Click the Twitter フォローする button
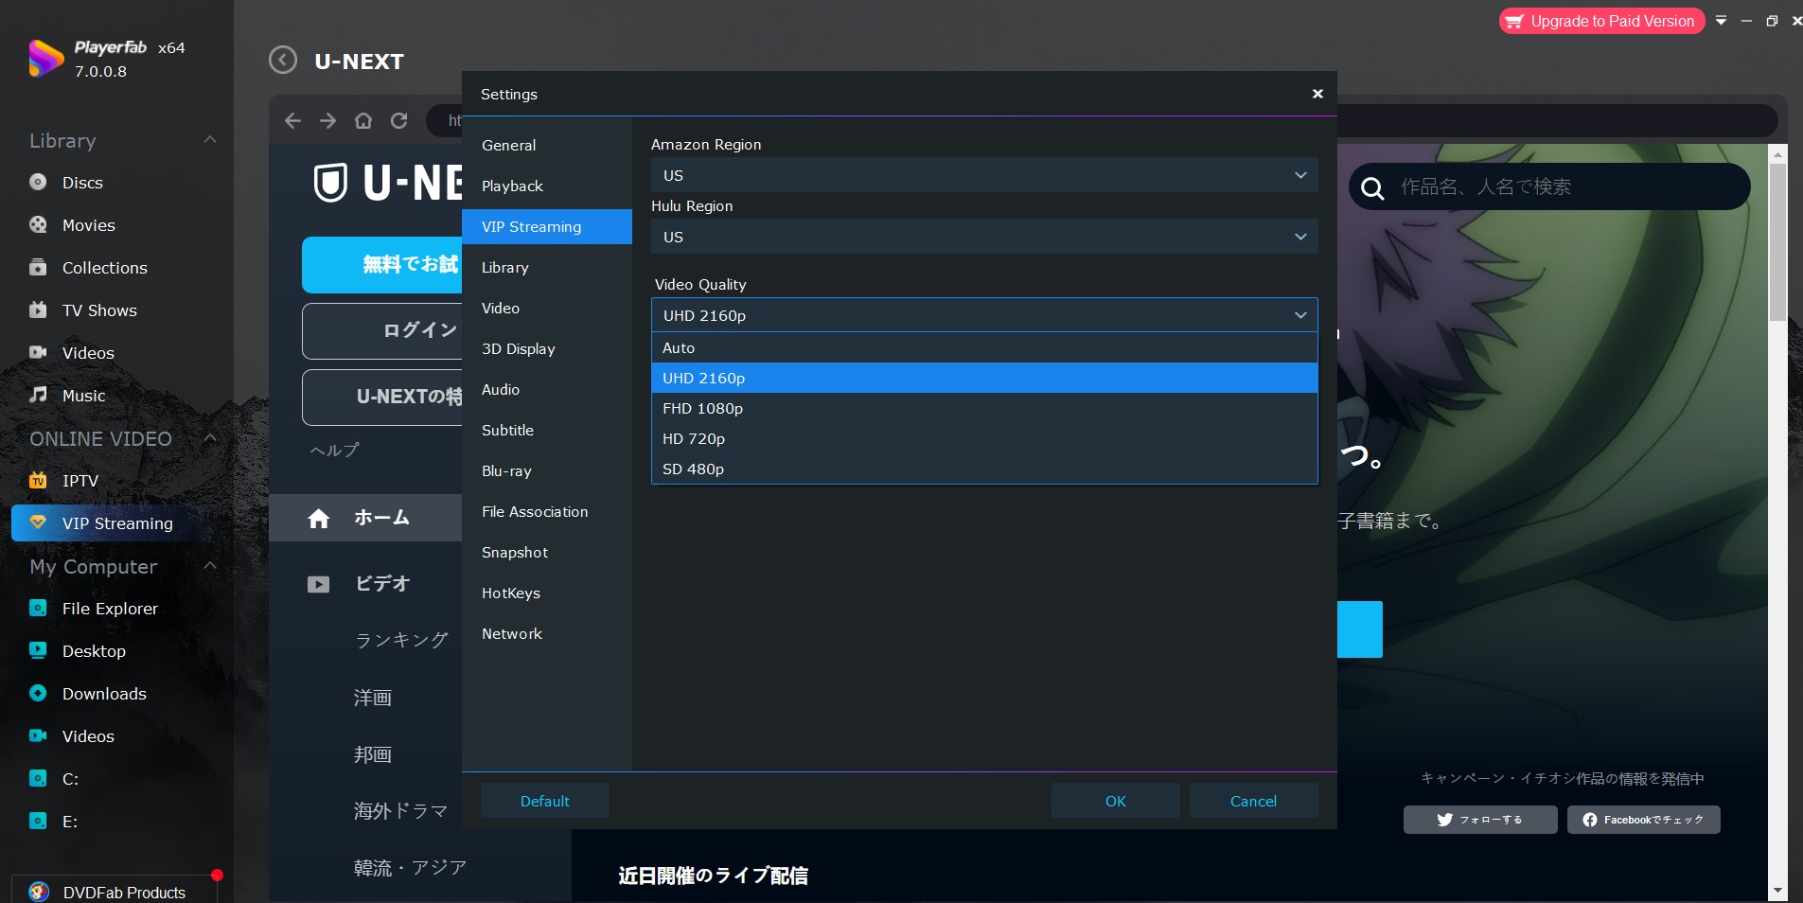 (x=1480, y=820)
